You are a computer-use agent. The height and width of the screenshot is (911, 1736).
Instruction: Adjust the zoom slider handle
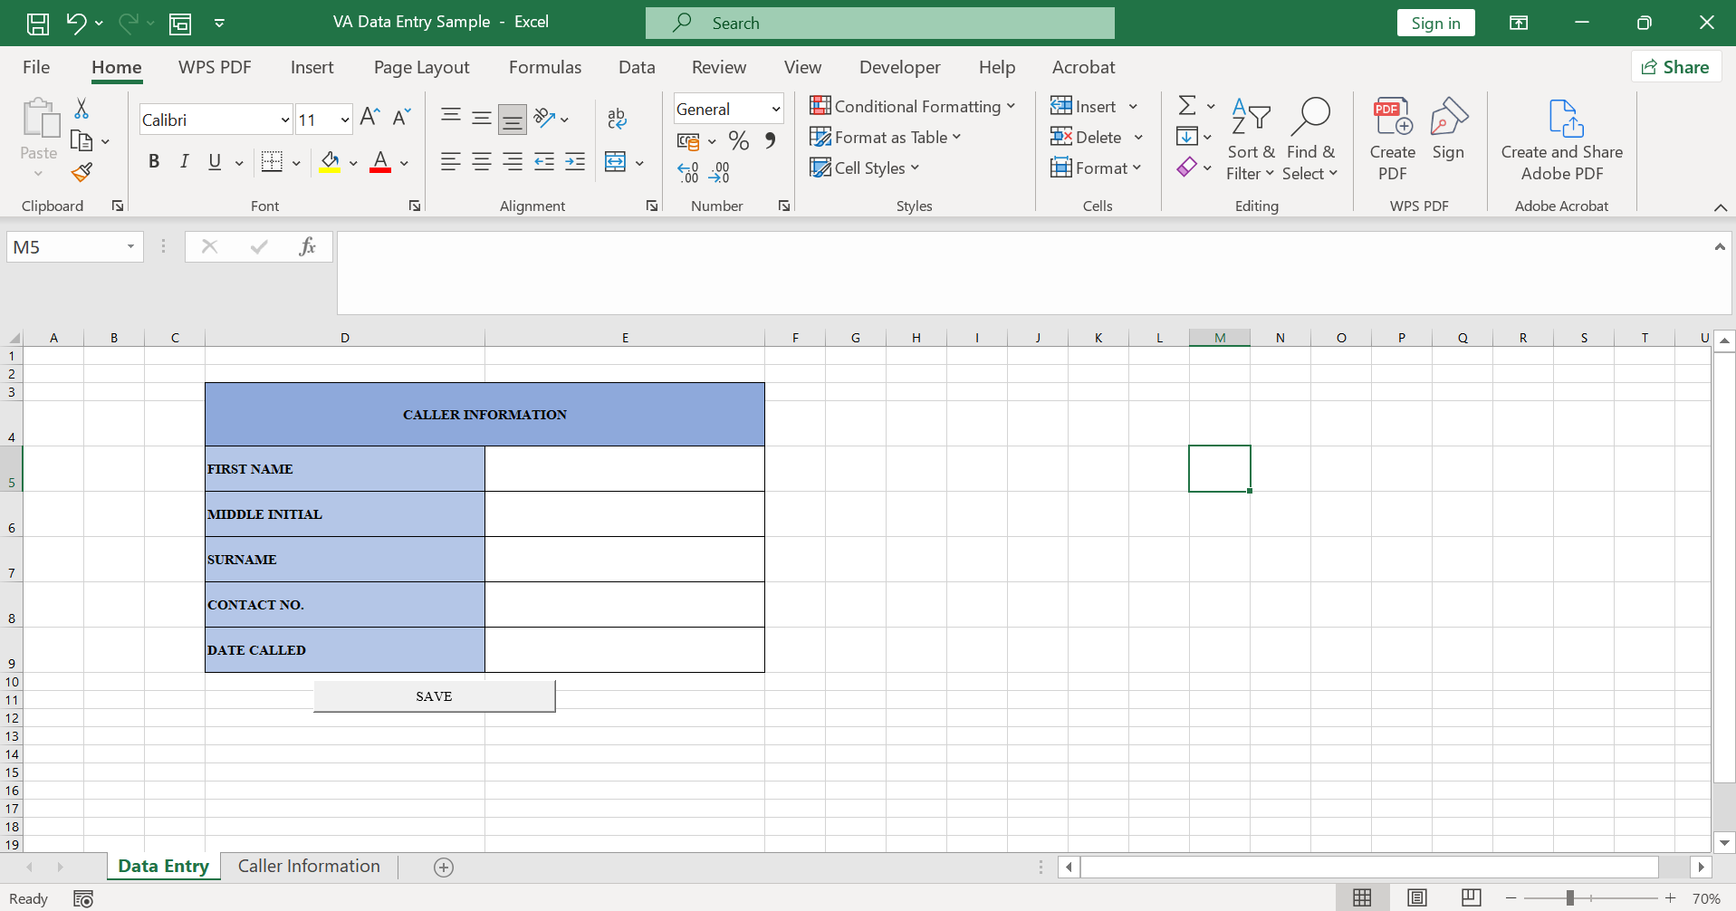coord(1570,898)
